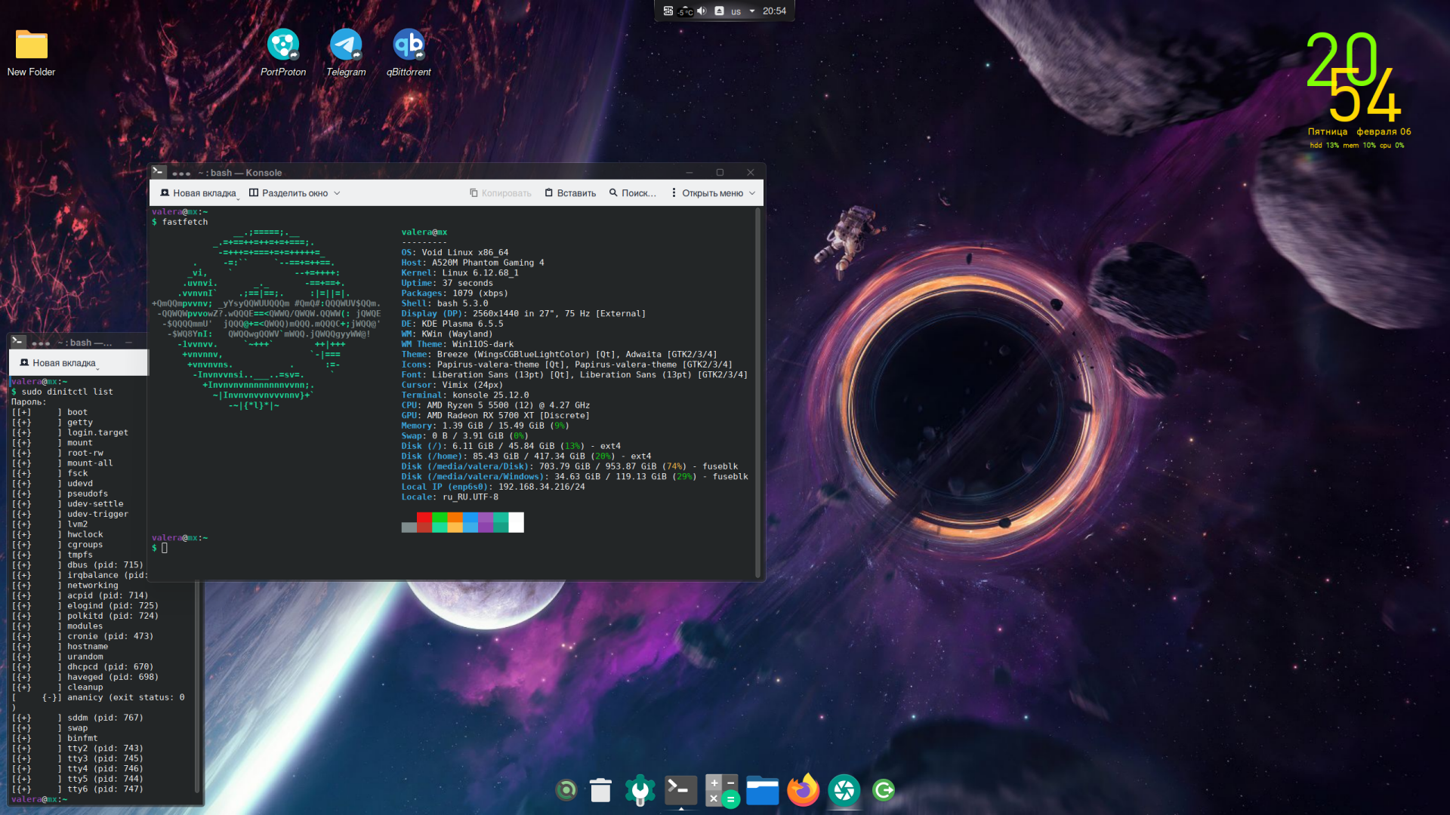The width and height of the screenshot is (1450, 815).
Task: Click the volume speaker tray icon
Action: point(702,11)
